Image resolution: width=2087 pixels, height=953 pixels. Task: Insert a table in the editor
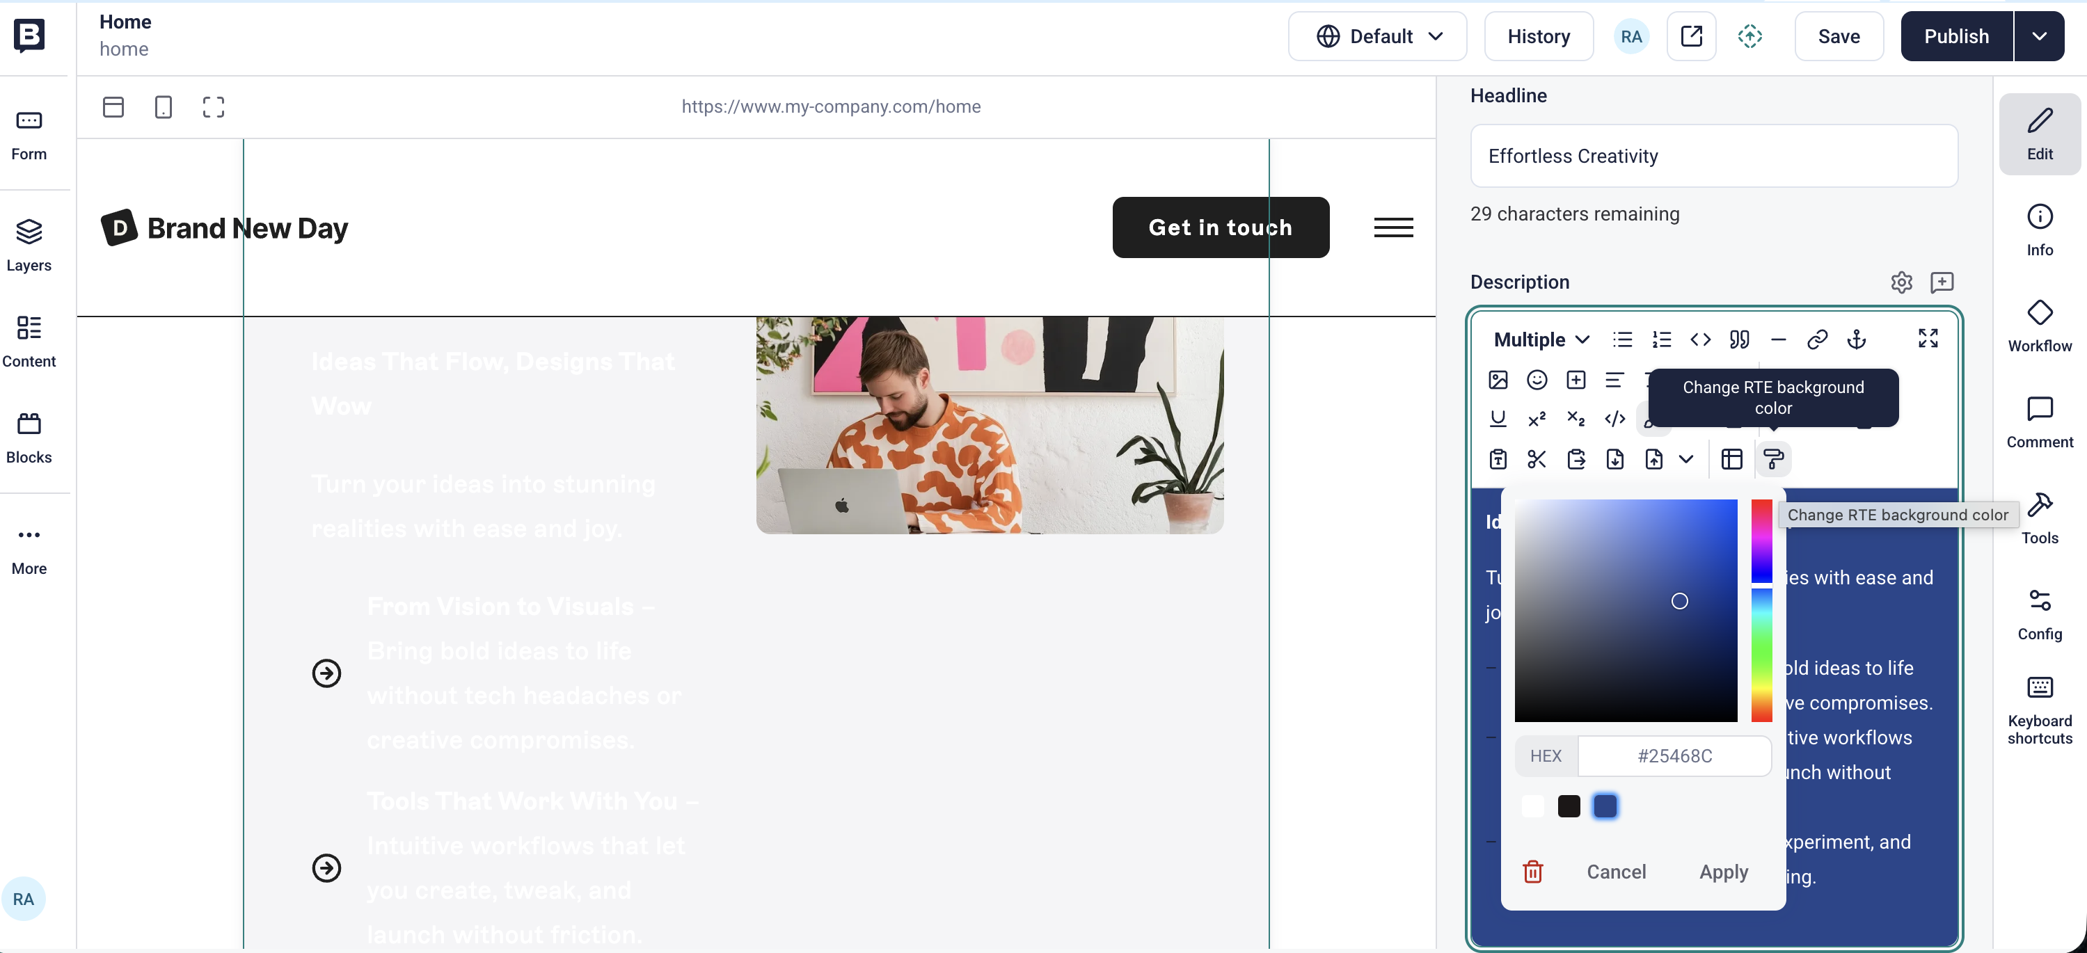(1731, 459)
